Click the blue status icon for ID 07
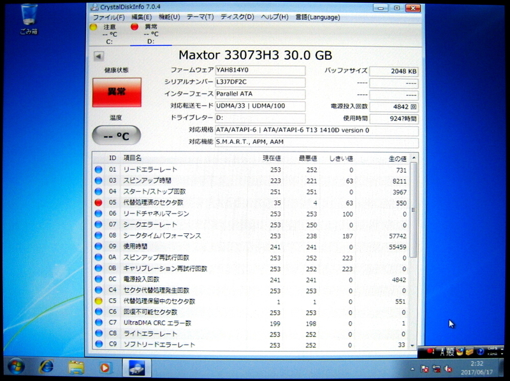This screenshot has height=381, width=510. pos(99,225)
